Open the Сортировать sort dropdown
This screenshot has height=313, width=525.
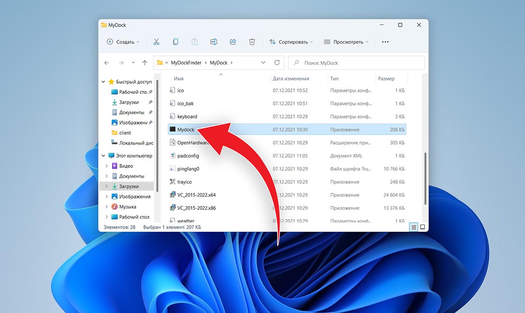[291, 42]
